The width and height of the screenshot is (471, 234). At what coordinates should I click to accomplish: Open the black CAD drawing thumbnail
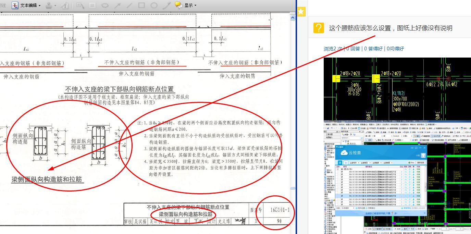coord(397,89)
